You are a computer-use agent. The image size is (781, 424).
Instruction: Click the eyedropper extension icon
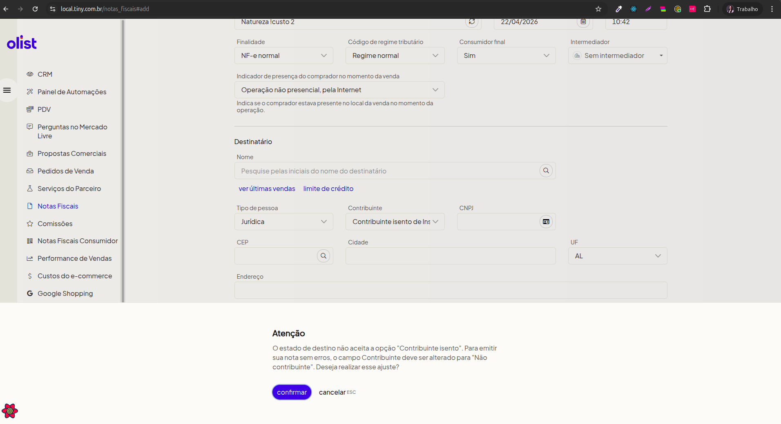pos(619,9)
